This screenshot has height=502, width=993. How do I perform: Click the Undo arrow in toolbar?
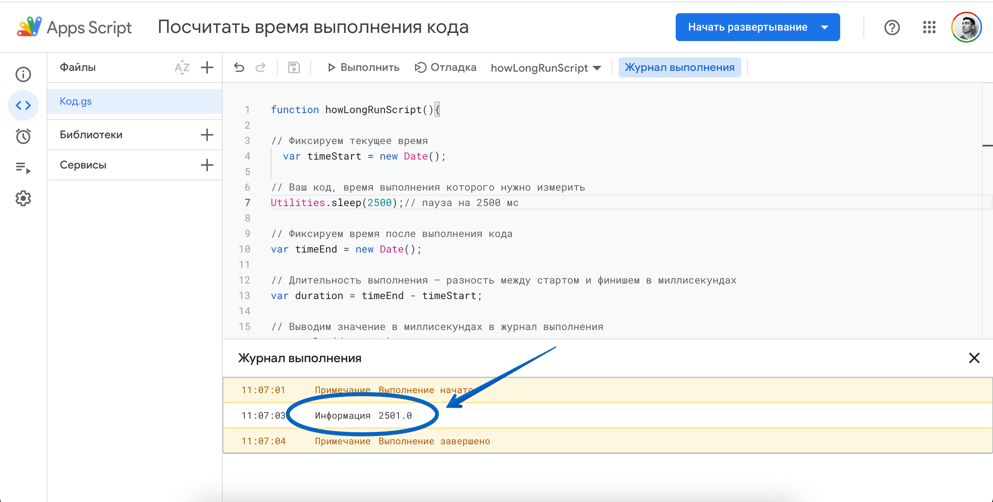point(239,67)
